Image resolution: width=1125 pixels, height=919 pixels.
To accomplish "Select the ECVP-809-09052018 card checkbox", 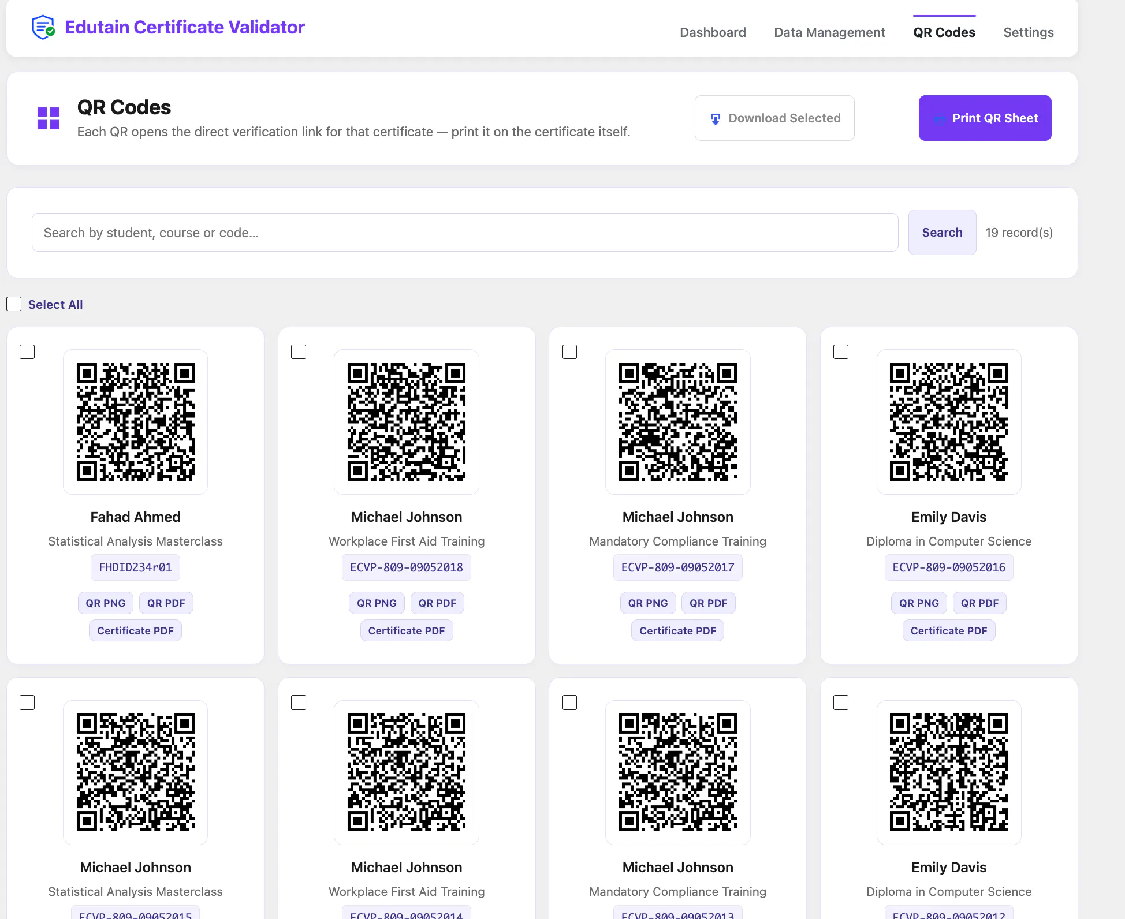I will pos(299,352).
